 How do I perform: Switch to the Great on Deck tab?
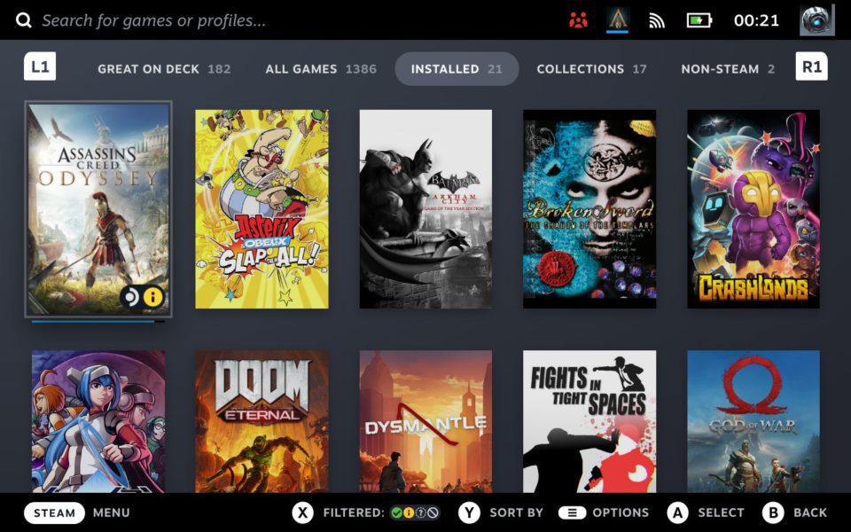pos(163,68)
